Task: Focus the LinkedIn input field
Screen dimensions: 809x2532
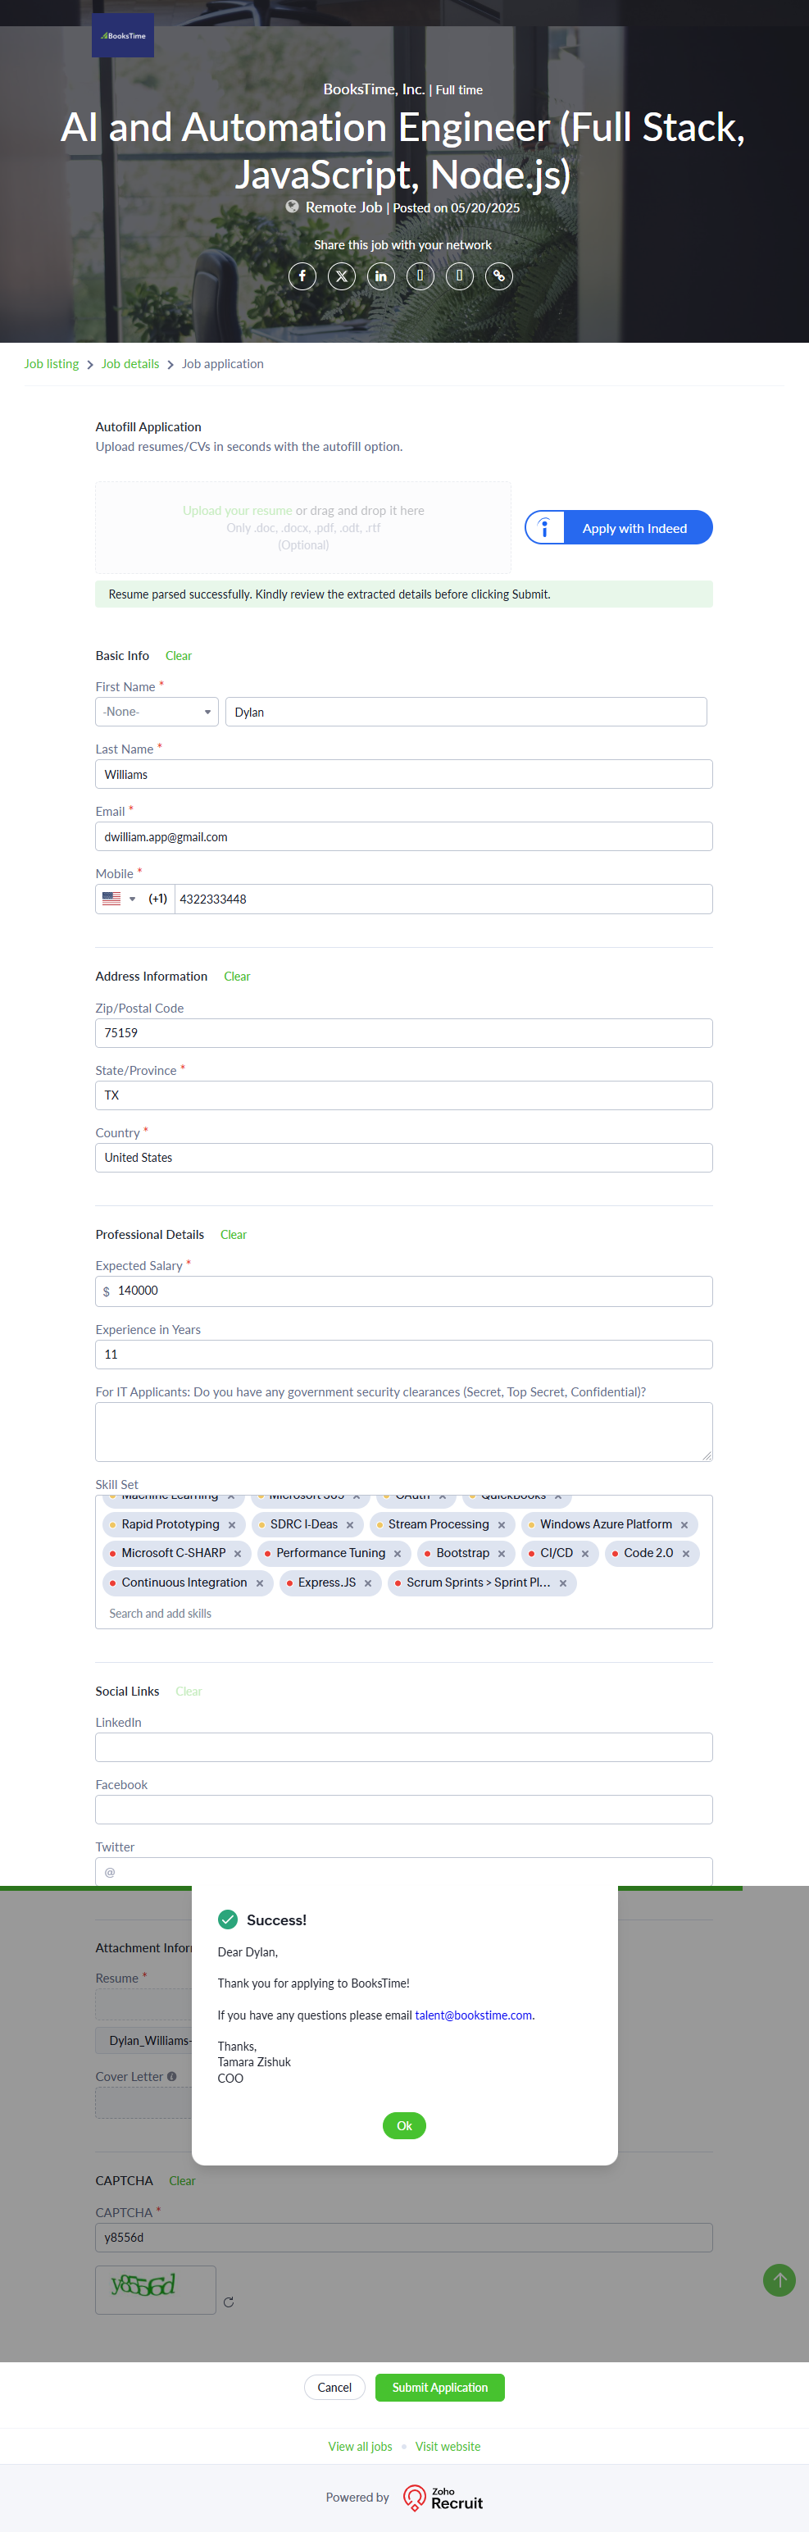Action: coord(403,1747)
